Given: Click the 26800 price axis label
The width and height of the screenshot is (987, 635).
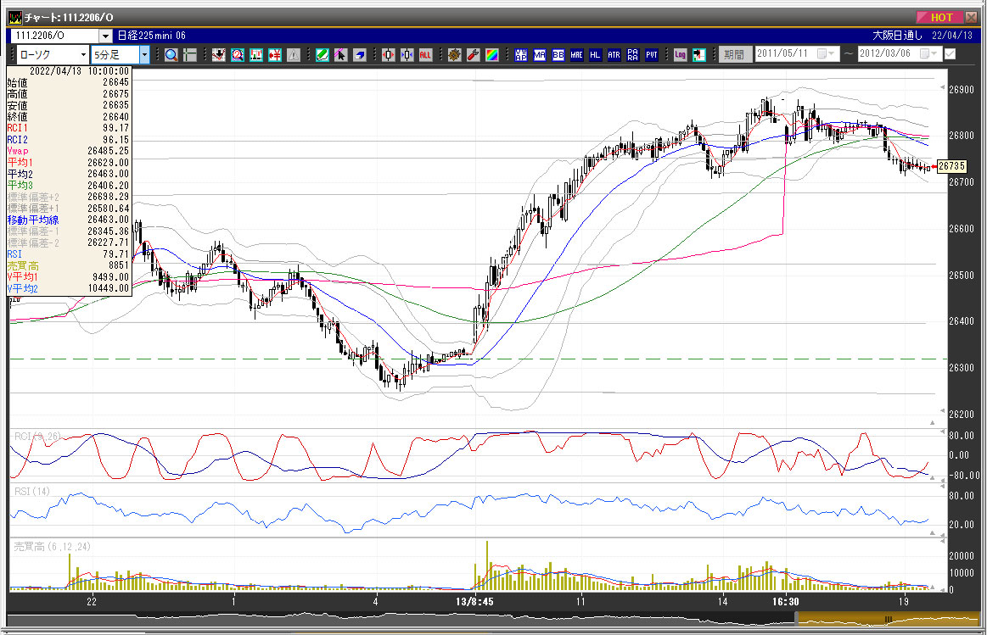Looking at the screenshot, I should [962, 135].
